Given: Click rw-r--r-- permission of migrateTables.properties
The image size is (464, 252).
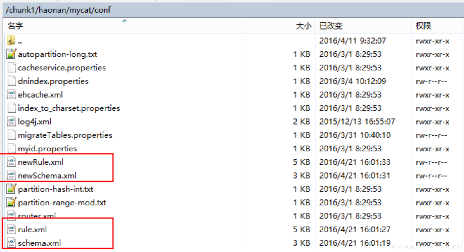Looking at the screenshot, I should coord(432,135).
